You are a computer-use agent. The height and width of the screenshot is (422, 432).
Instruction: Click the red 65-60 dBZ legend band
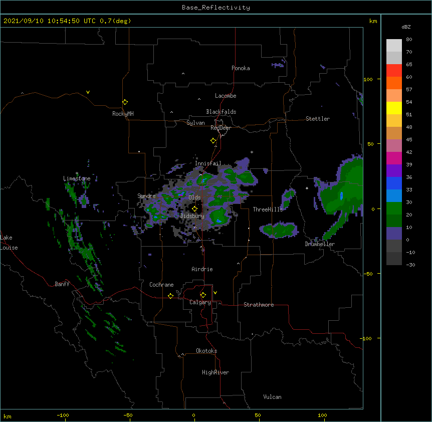[x=394, y=70]
